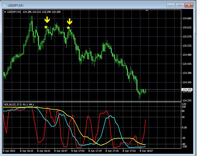197x156 pixels.
Task: Click the current price label 124.309
Action: click(187, 89)
